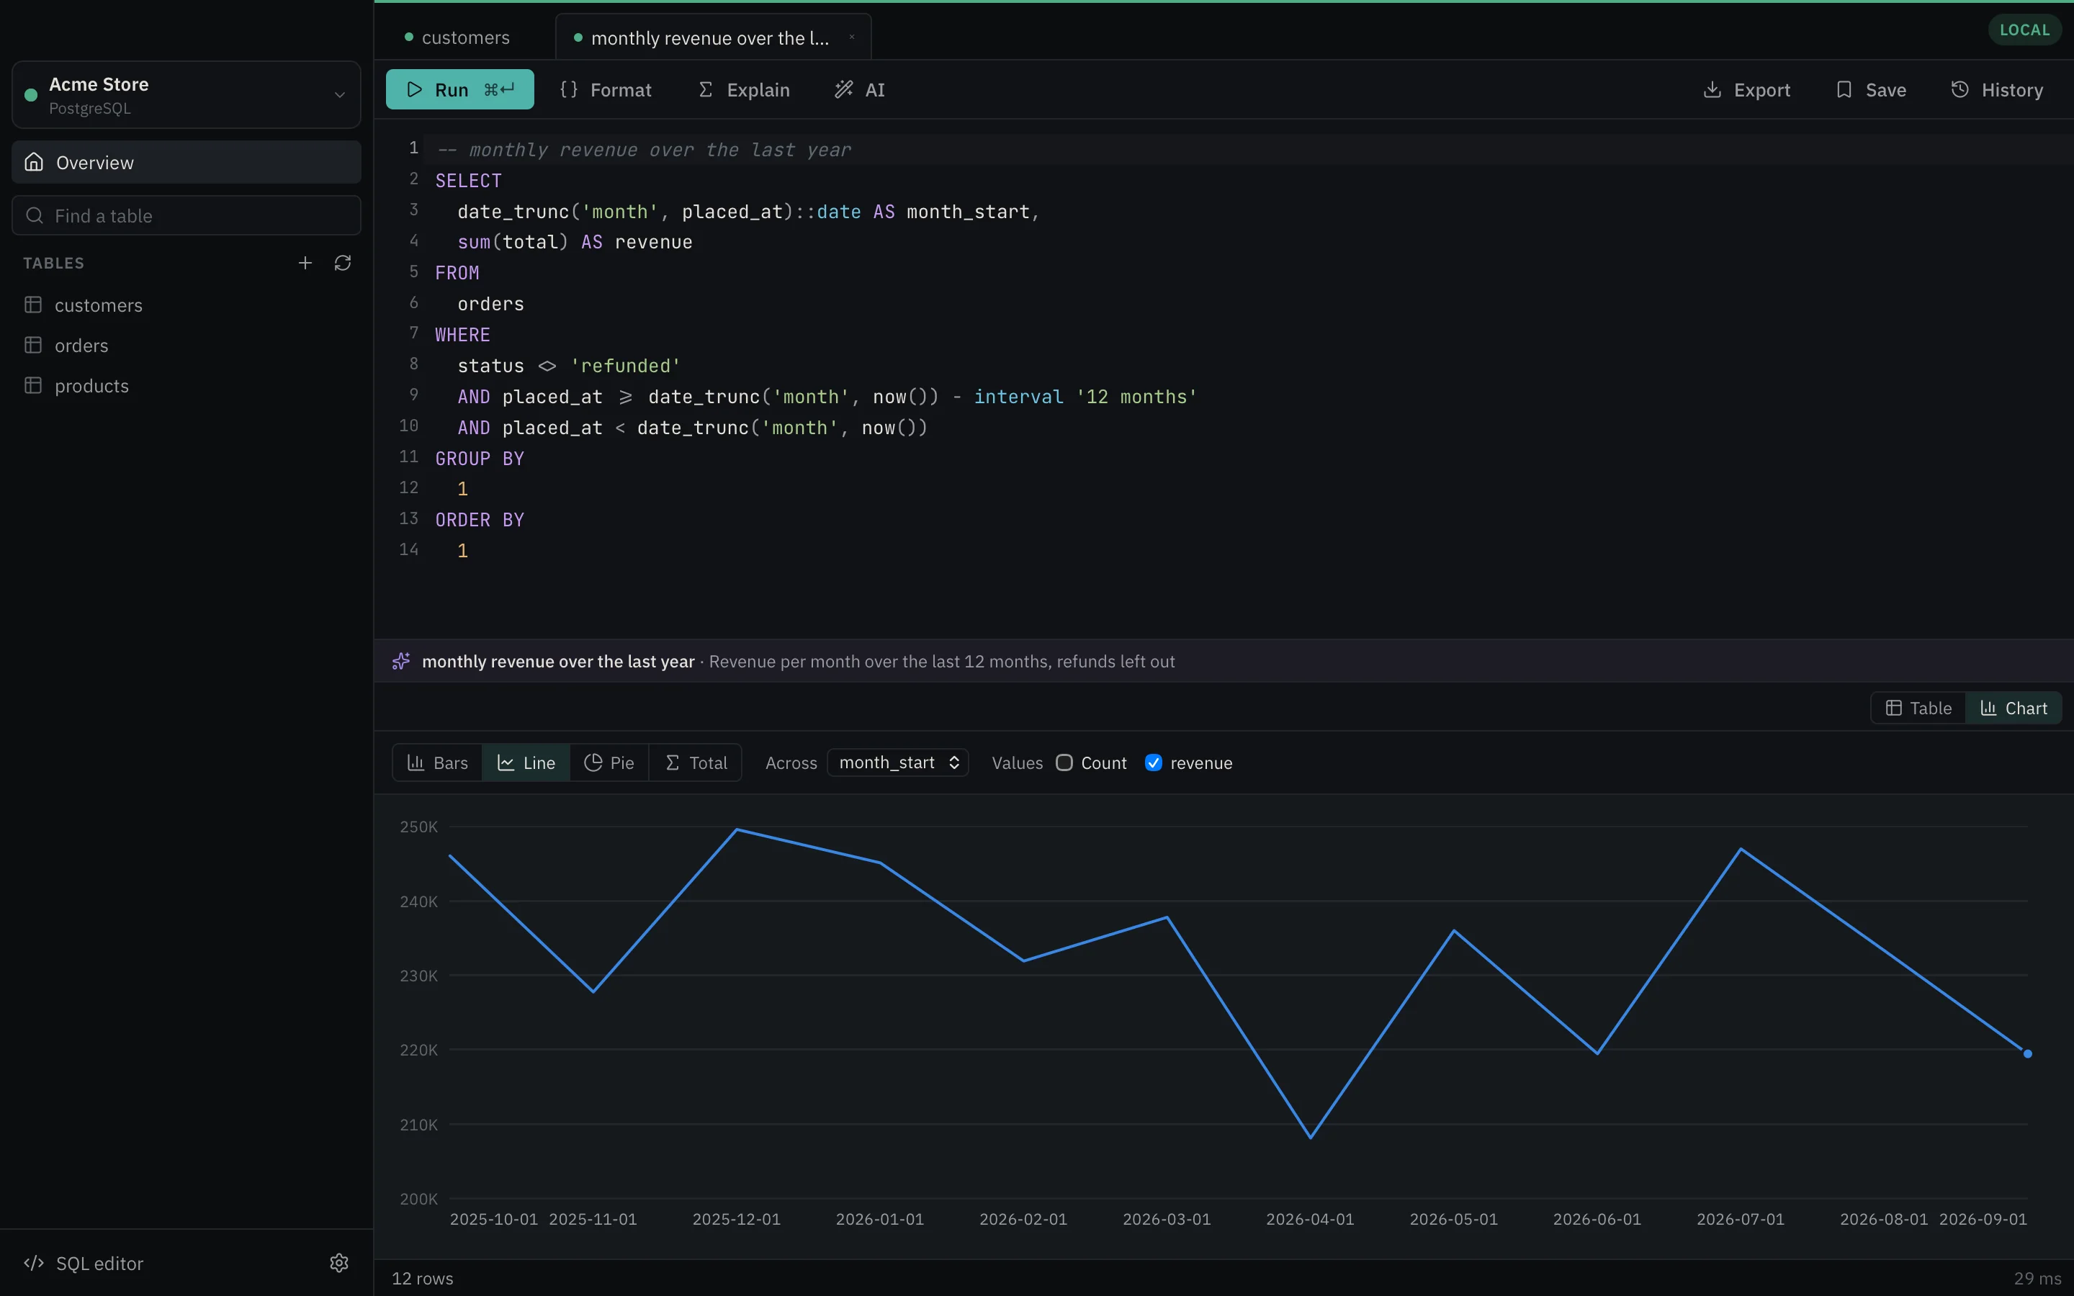Open the products table
2074x1296 pixels.
point(186,386)
